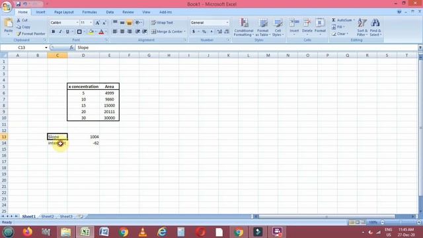Click the Paste icon in Clipboard group
This screenshot has width=423, height=238.
point(9,23)
